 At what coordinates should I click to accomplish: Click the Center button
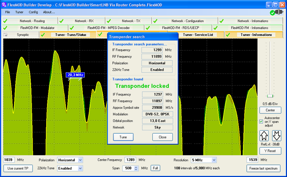coord(270,110)
